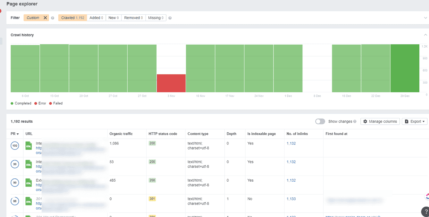The image size is (429, 217).
Task: Toggle the Completed series in the chart legend
Action: (x=21, y=103)
